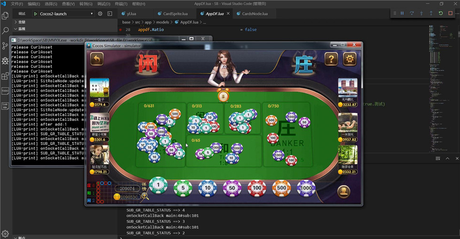460x239 pixels.
Task: Click the debug Step Over icon
Action: 412,13
